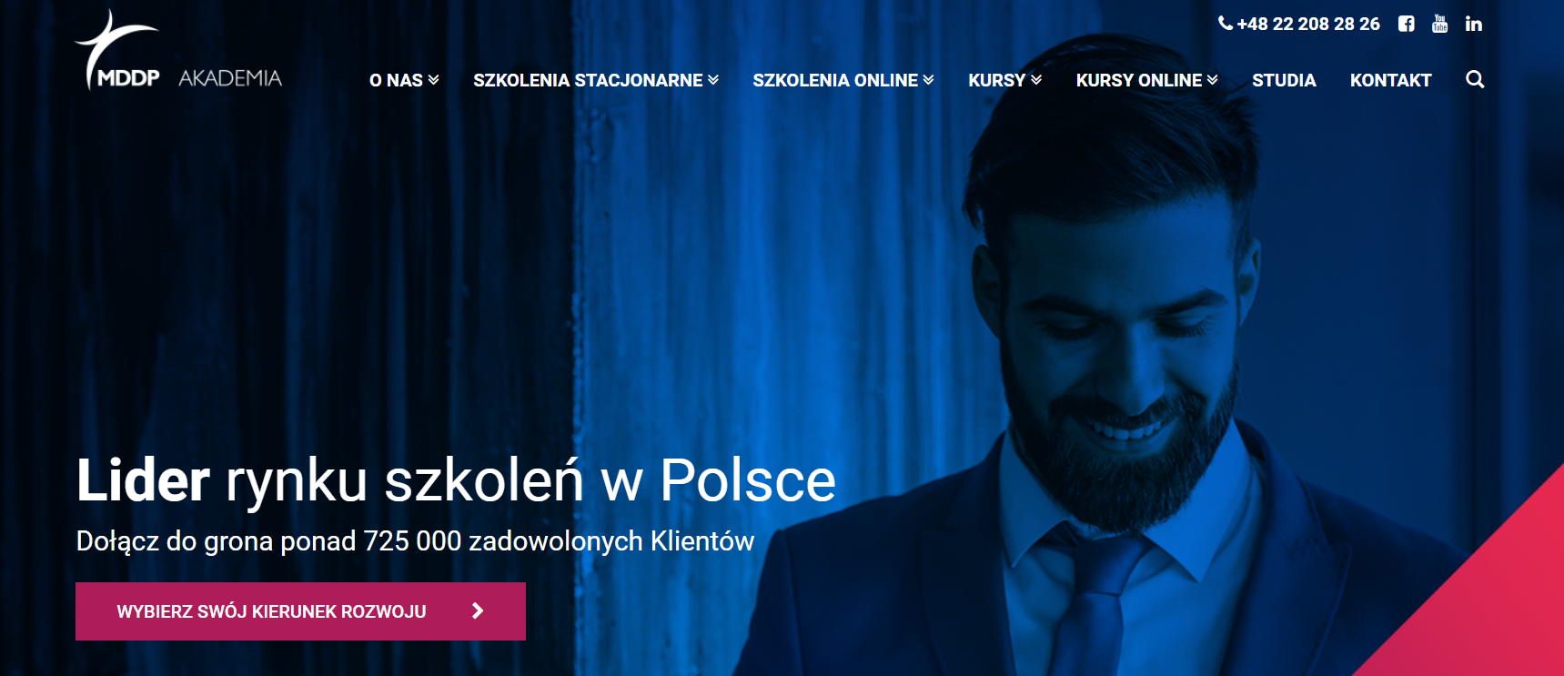Open the STUDIA menu item
This screenshot has height=676, width=1564.
click(1284, 80)
